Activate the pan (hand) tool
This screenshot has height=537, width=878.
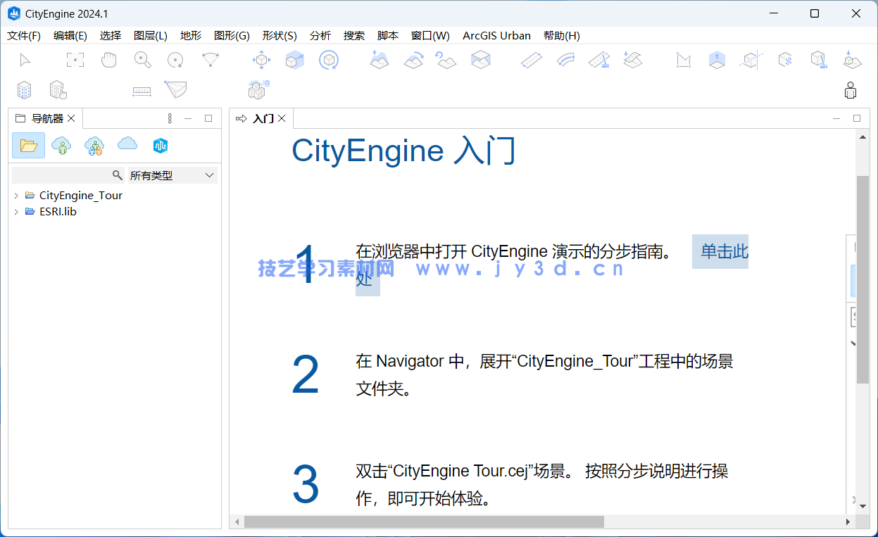pos(109,60)
